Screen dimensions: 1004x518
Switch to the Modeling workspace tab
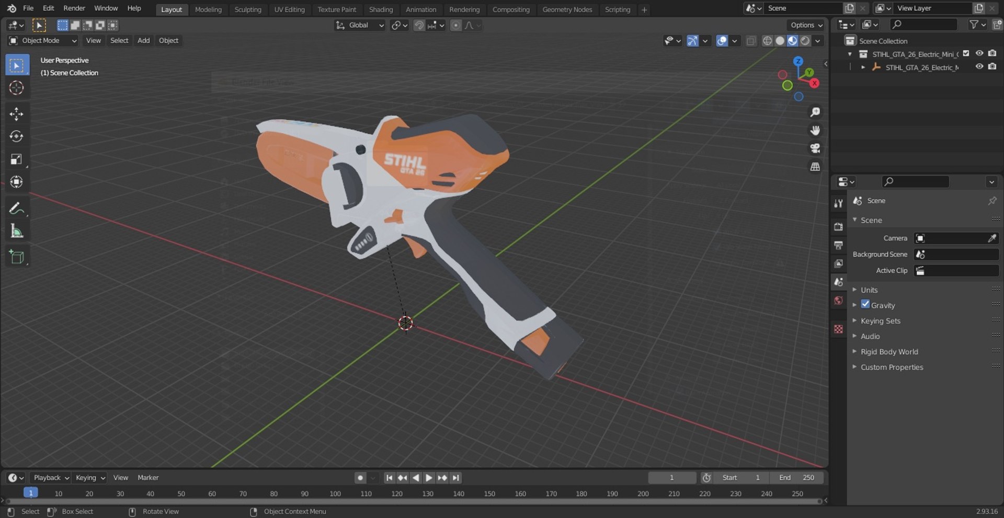click(208, 9)
